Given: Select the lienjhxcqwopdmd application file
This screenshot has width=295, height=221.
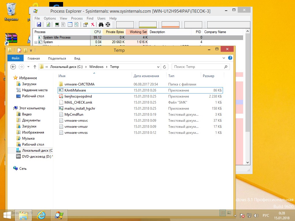Looking at the screenshot, I should pyautogui.click(x=140, y=96).
